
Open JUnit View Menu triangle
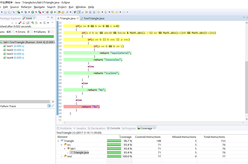[52, 22]
